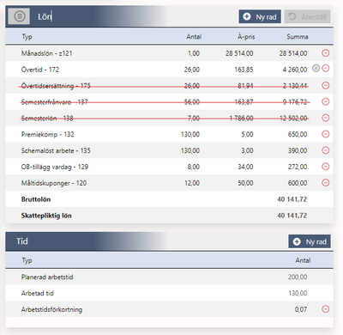Click the Summa column header
Image resolution: width=343 pixels, height=335 pixels.
298,37
